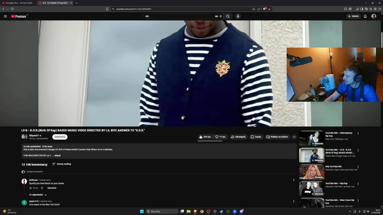Run the YouTube search magnifier button
This screenshot has height=215, width=383.
[x=228, y=16]
